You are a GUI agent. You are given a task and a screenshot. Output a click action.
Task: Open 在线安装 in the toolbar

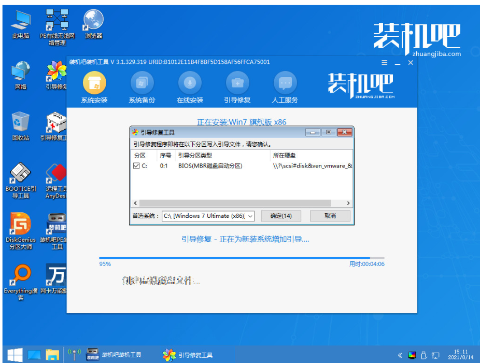190,88
